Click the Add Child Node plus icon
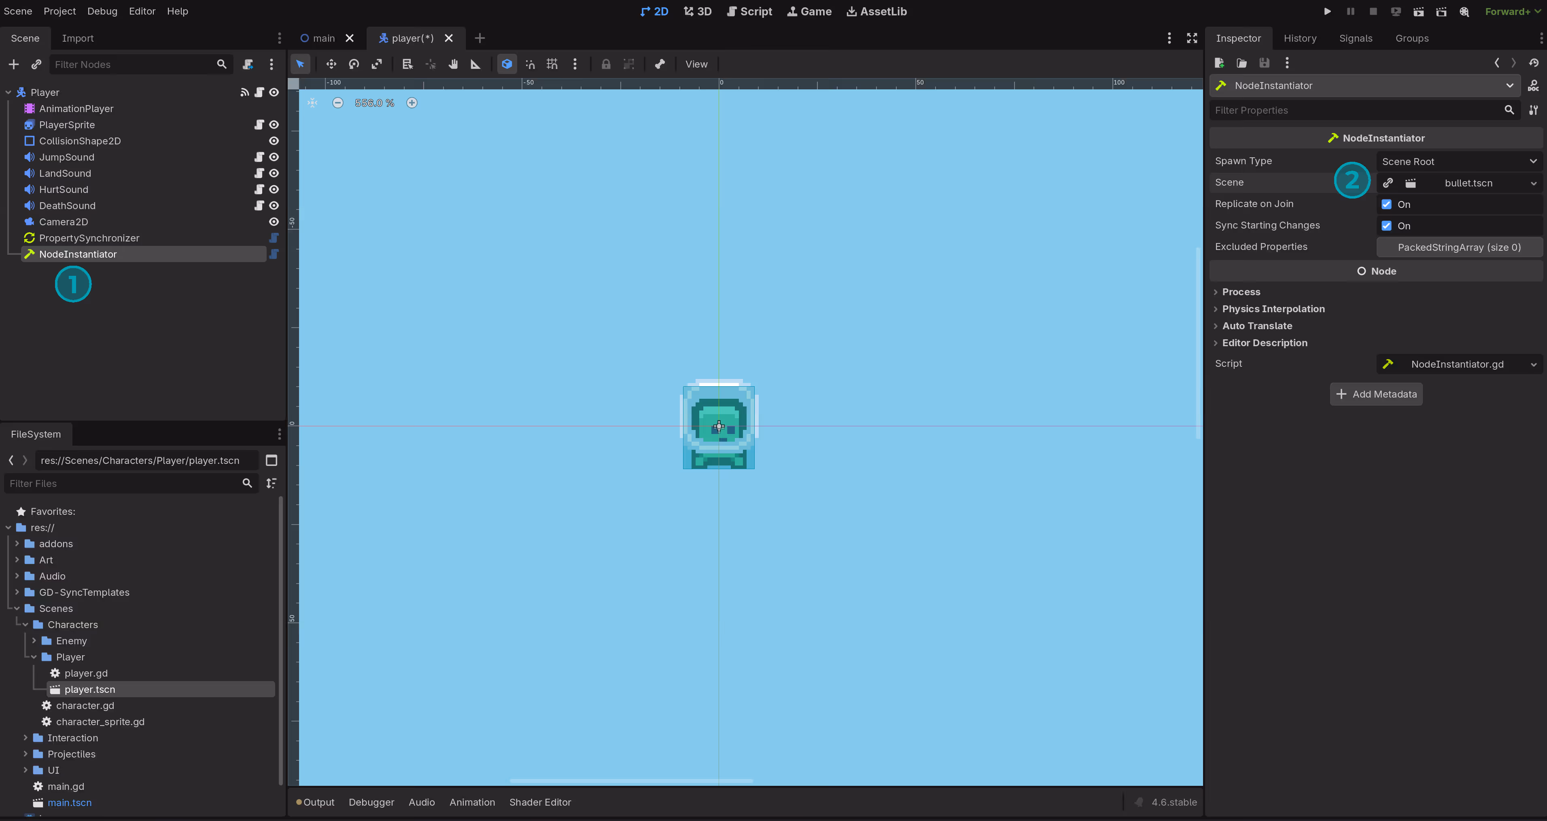 (x=14, y=64)
